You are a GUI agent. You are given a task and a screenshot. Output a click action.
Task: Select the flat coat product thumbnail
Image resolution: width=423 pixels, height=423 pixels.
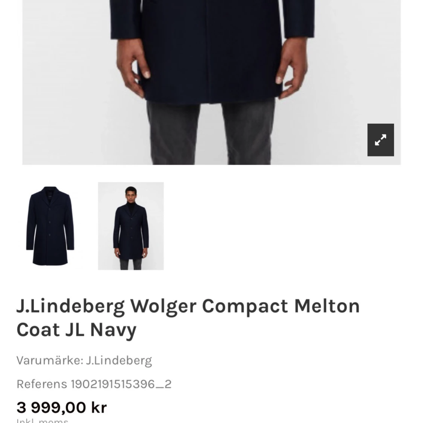tap(50, 226)
